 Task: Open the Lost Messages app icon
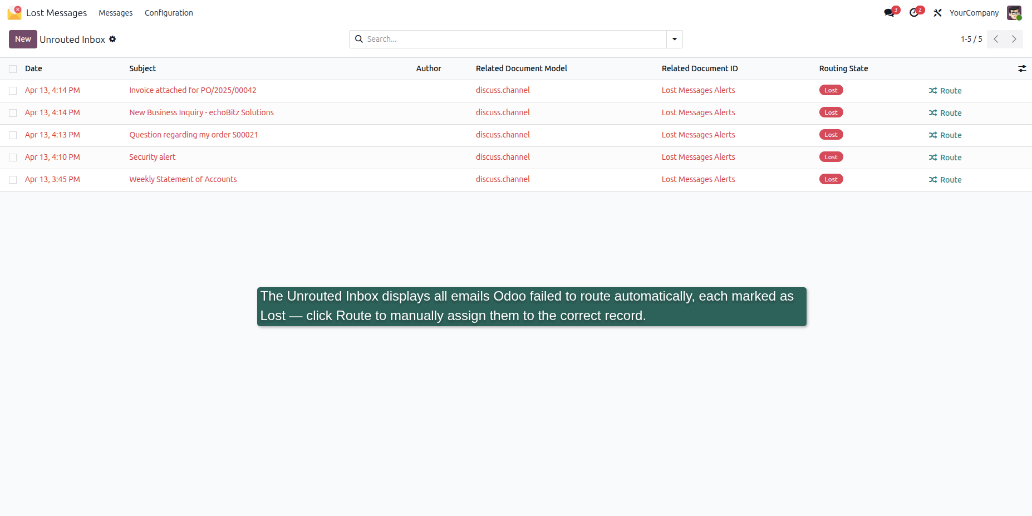[x=14, y=12]
